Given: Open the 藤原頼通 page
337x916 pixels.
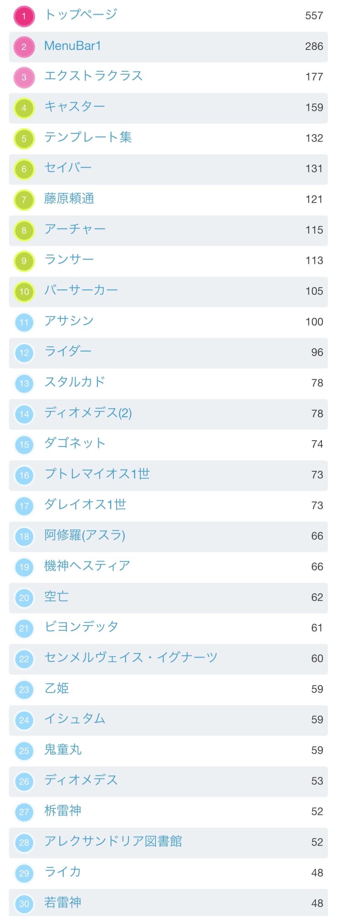Looking at the screenshot, I should point(69,198).
